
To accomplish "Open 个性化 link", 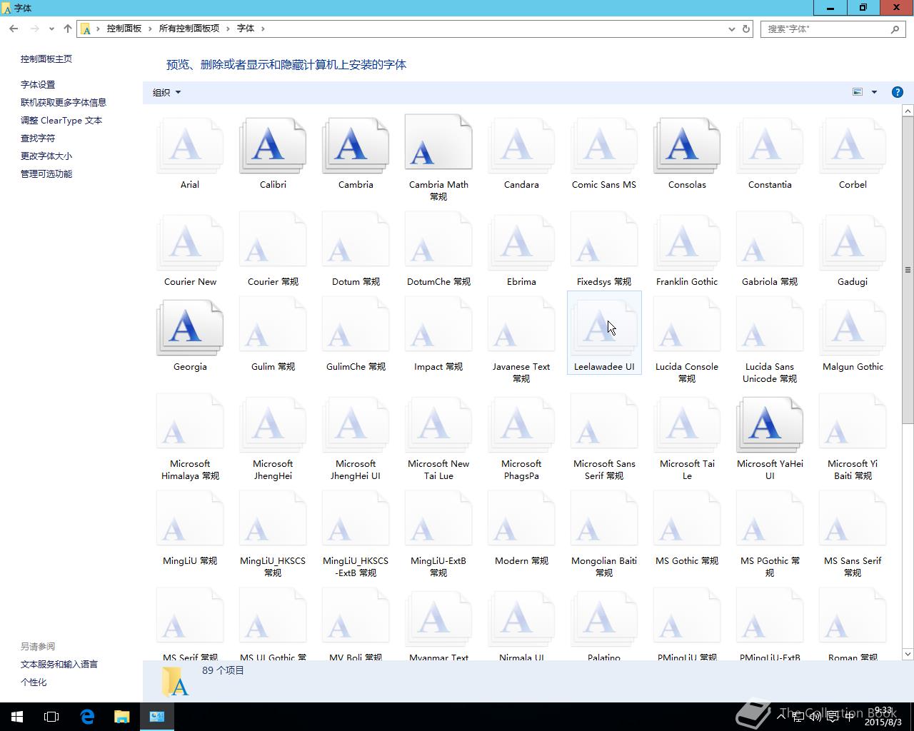I will (x=34, y=682).
